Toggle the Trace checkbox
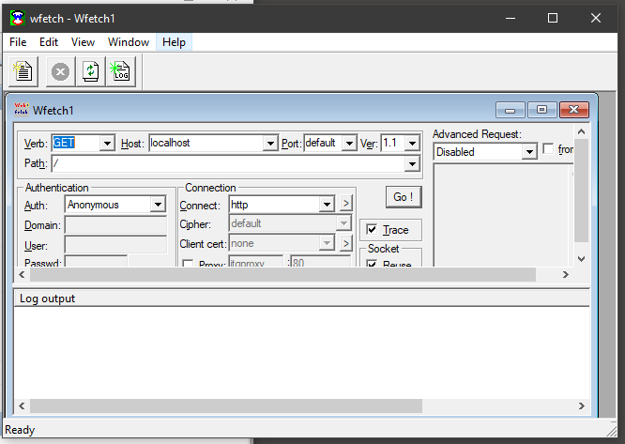 pyautogui.click(x=372, y=230)
